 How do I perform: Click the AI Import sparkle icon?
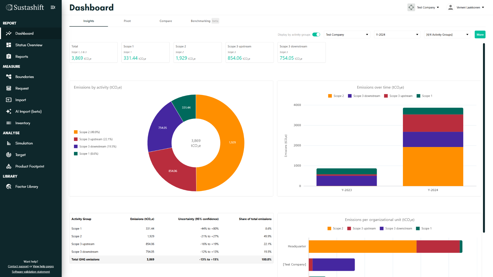coord(9,111)
